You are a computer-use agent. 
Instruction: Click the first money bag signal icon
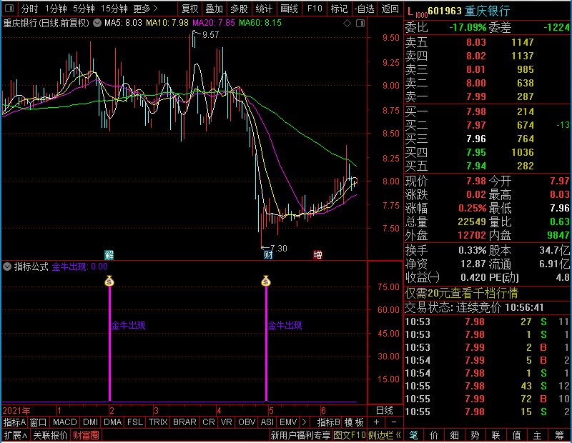(109, 281)
